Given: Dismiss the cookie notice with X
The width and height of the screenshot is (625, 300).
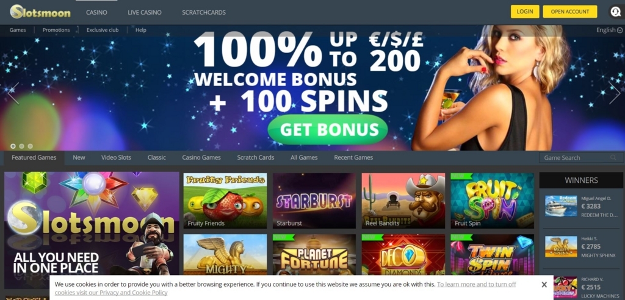Looking at the screenshot, I should pos(544,285).
